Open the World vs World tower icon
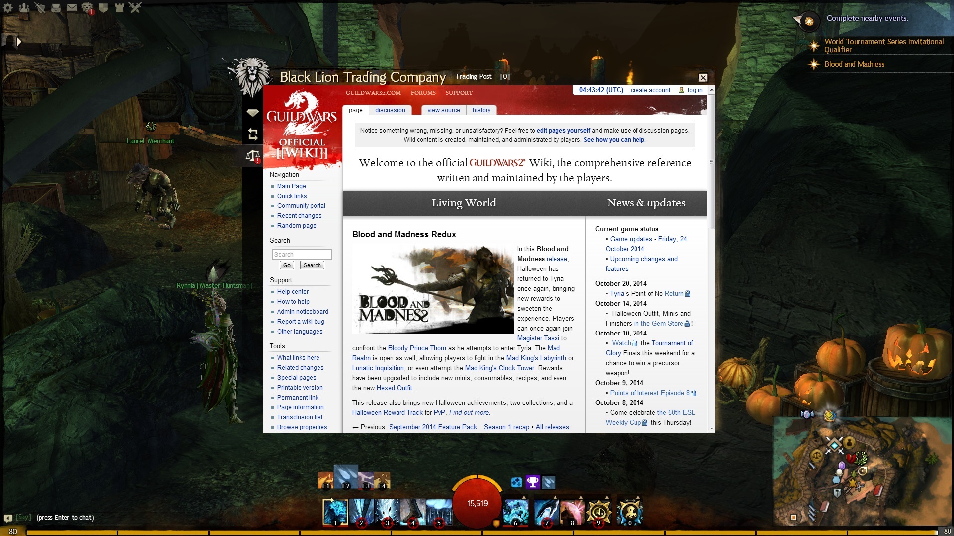954x536 pixels. (119, 7)
